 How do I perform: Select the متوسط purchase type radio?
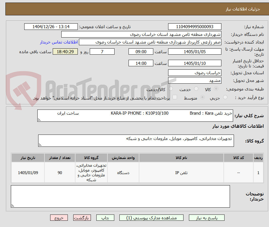[202, 97]
